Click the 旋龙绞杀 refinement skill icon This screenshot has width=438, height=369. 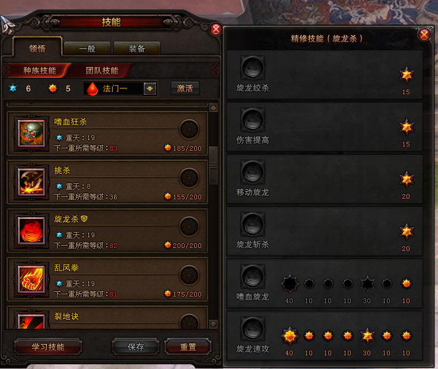coord(253,68)
